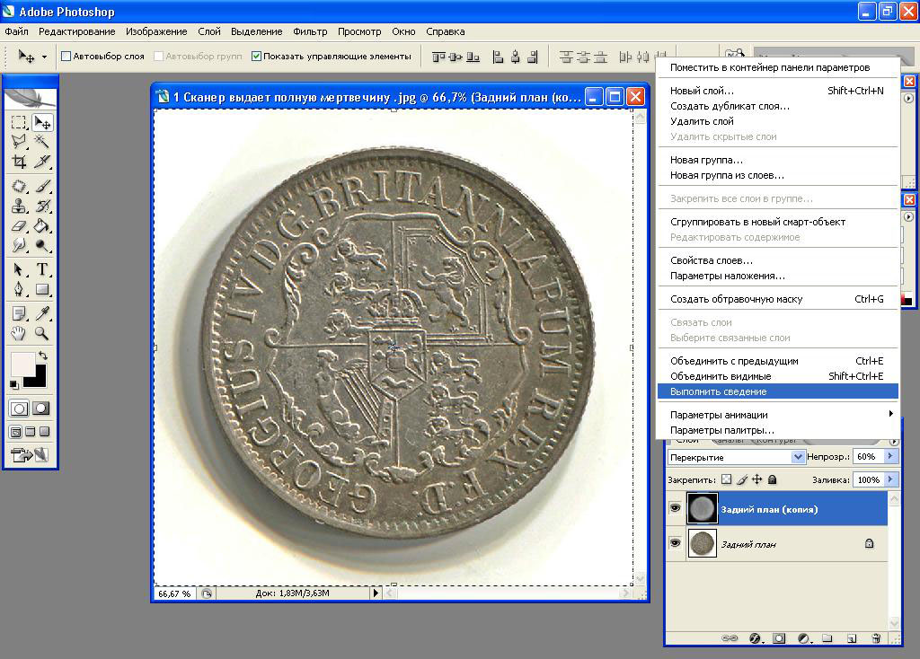Select the Path Selection arrow tool
Screen dimensions: 920x659
(20, 269)
